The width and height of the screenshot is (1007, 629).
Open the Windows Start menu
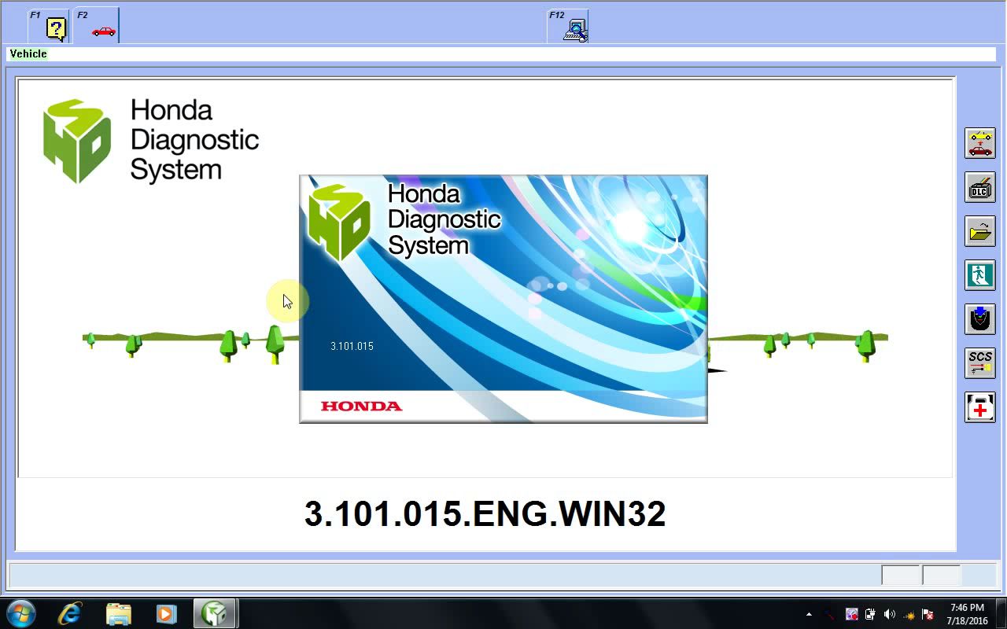click(x=20, y=613)
